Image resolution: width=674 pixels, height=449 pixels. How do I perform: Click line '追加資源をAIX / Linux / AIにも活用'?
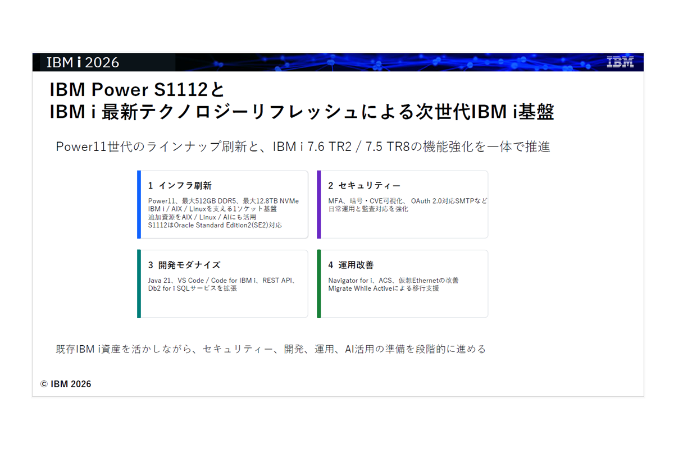coord(202,217)
